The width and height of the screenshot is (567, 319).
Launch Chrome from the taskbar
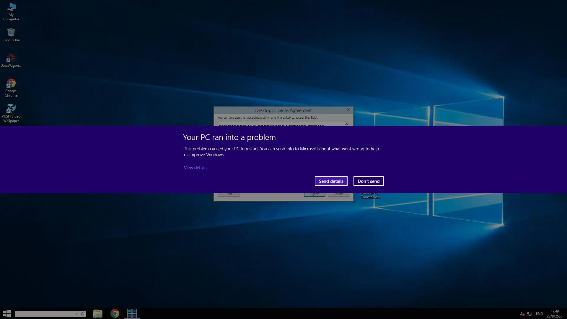115,313
